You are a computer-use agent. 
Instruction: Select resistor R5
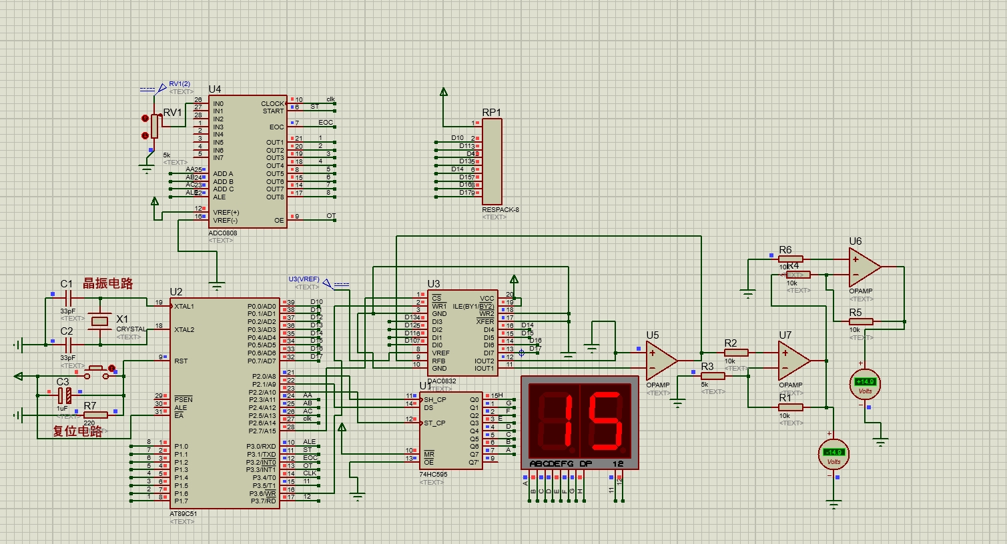pyautogui.click(x=861, y=321)
